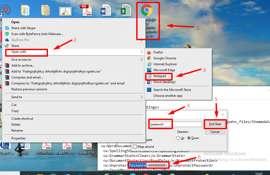270x175 pixels.
Task: Expand the Send to submenu
Action: click(x=141, y=97)
